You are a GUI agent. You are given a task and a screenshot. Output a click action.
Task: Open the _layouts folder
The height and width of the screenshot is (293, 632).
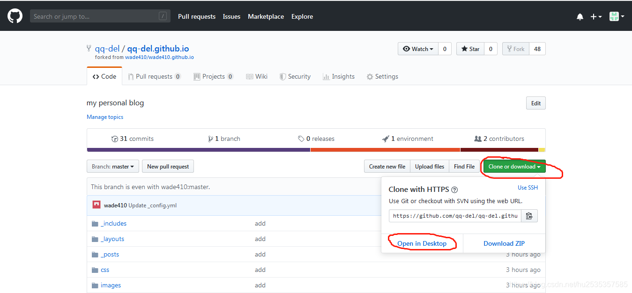click(x=112, y=239)
